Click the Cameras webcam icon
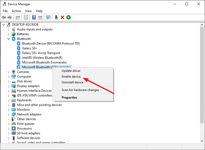 pos(13,72)
